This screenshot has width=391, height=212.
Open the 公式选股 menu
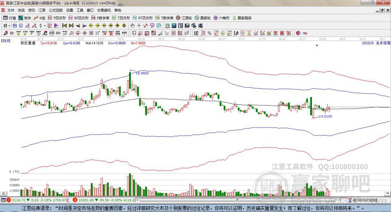56,10
